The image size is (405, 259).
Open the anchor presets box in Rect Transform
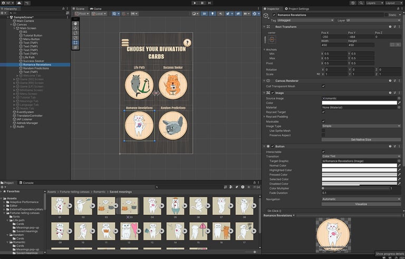coord(272,39)
